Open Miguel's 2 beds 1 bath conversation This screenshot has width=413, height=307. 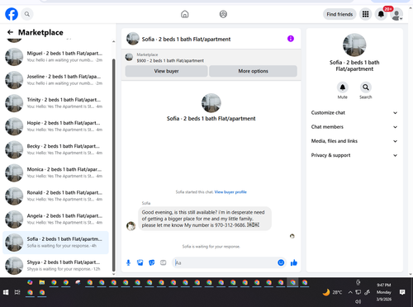click(x=55, y=57)
